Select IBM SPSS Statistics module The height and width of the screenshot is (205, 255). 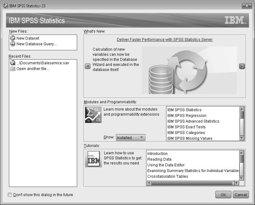(185, 110)
